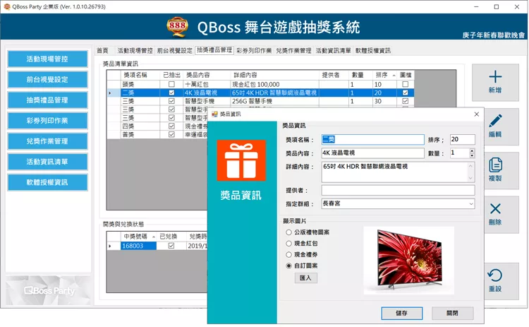Click the 排序 column header sort arrow
The image size is (529, 327).
tap(394, 74)
